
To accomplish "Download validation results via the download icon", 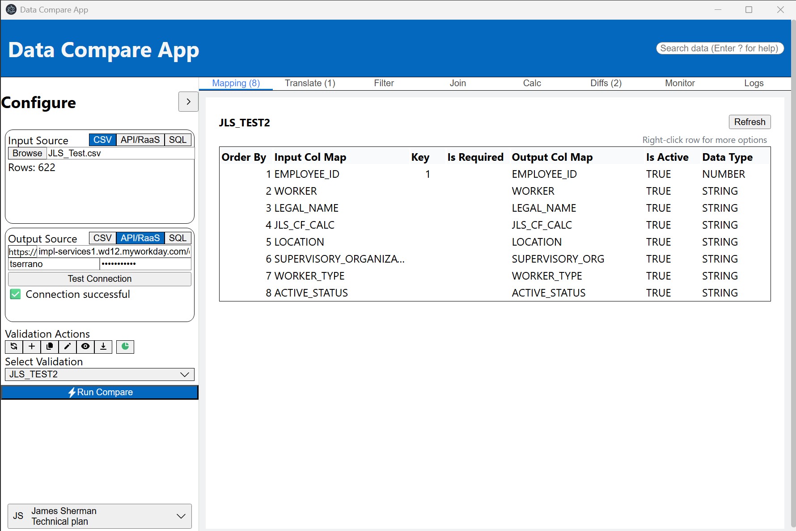I will click(103, 347).
